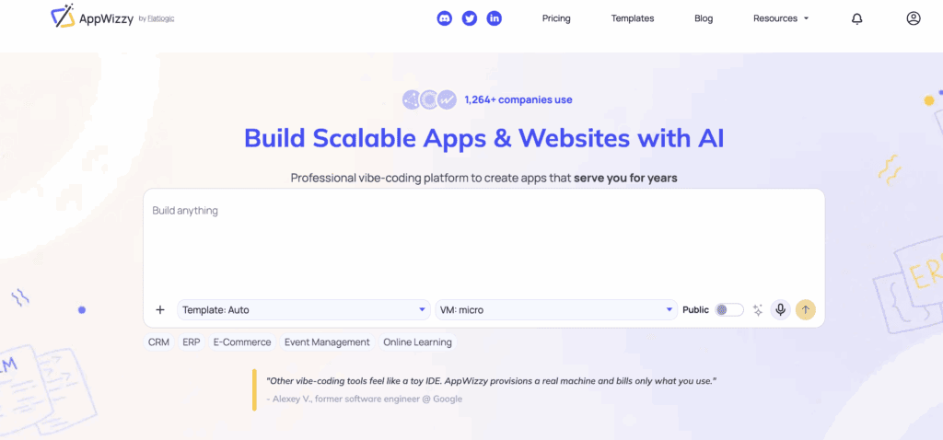The width and height of the screenshot is (943, 440).
Task: Open the Templates menu item
Action: click(x=633, y=18)
